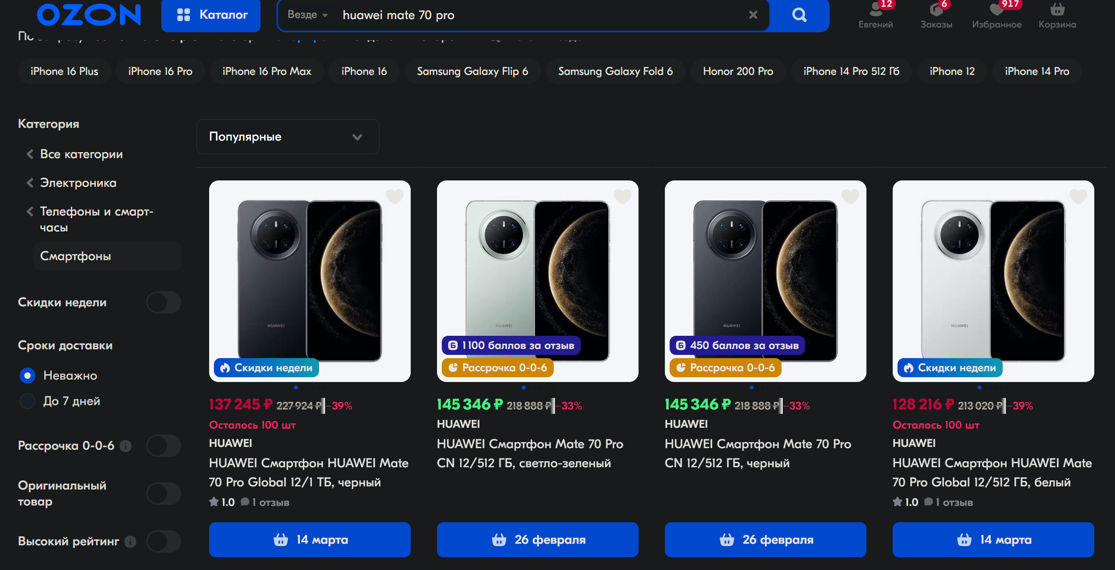Turn on Оригинальный товар switch
Viewport: 1115px width, 570px height.
(163, 494)
